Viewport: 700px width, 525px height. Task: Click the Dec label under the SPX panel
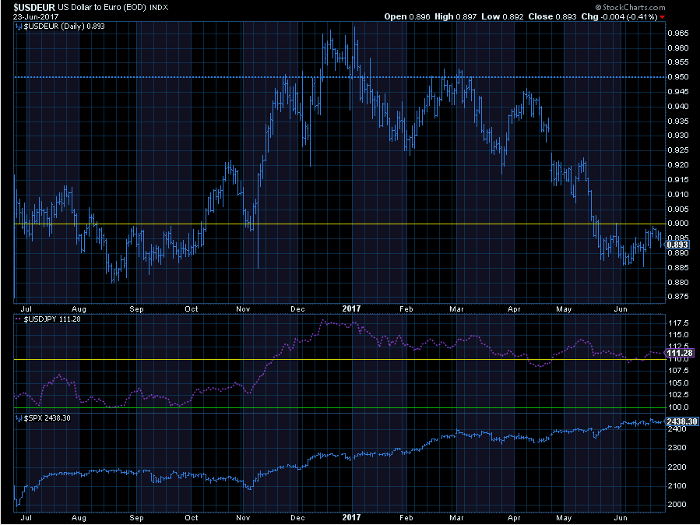coord(297,518)
